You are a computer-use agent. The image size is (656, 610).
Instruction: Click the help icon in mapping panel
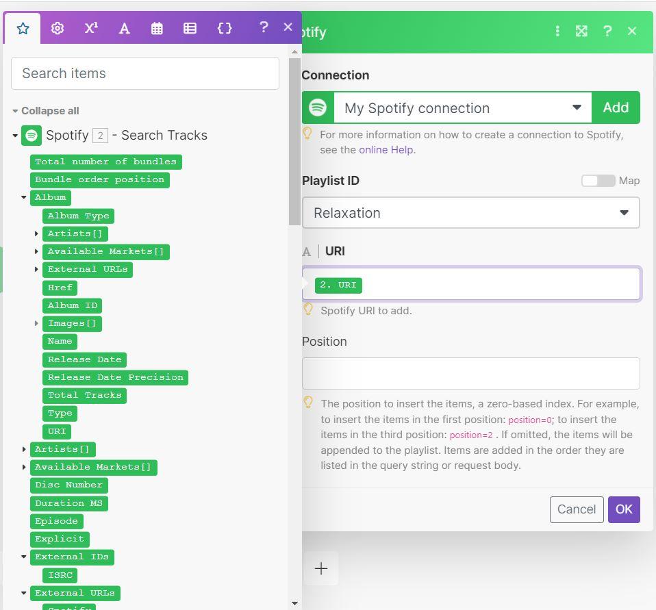[x=264, y=27]
